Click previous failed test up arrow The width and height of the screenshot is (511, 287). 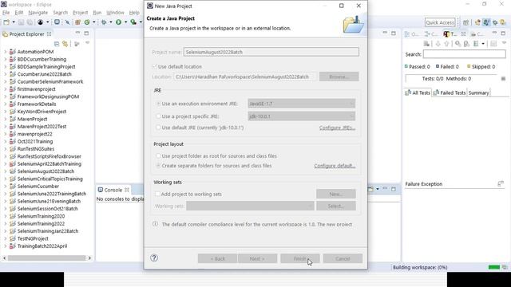[x=446, y=44]
